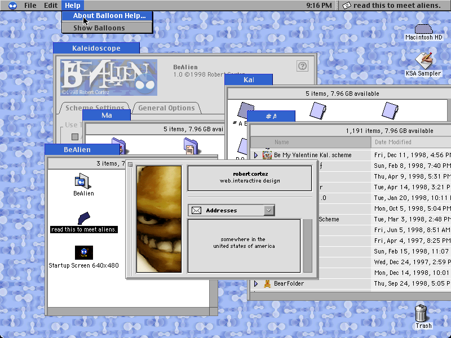Click the date 'Tue, Jan 20, 1998, 10:11'
Screen dimensions: 451x338
(413, 198)
